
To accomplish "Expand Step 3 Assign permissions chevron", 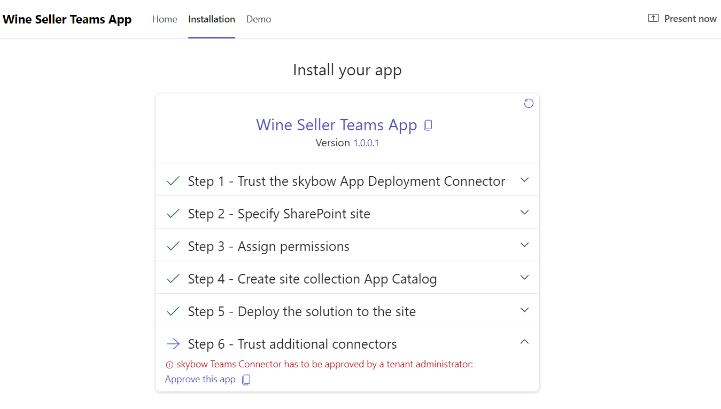I will click(x=525, y=245).
